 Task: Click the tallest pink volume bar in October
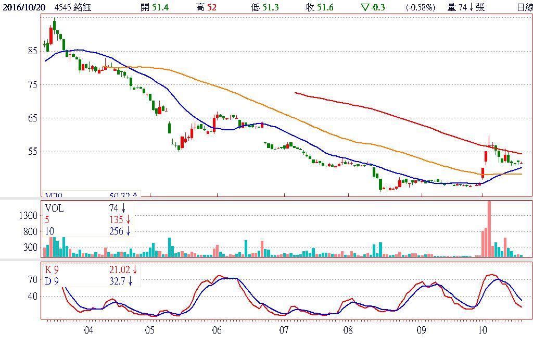pos(489,228)
